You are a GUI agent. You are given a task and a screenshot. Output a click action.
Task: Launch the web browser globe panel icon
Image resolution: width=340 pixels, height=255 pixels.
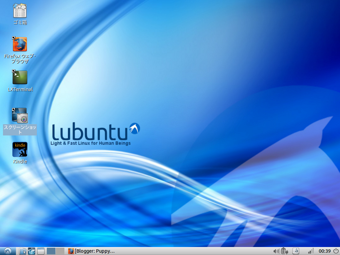tap(32, 251)
